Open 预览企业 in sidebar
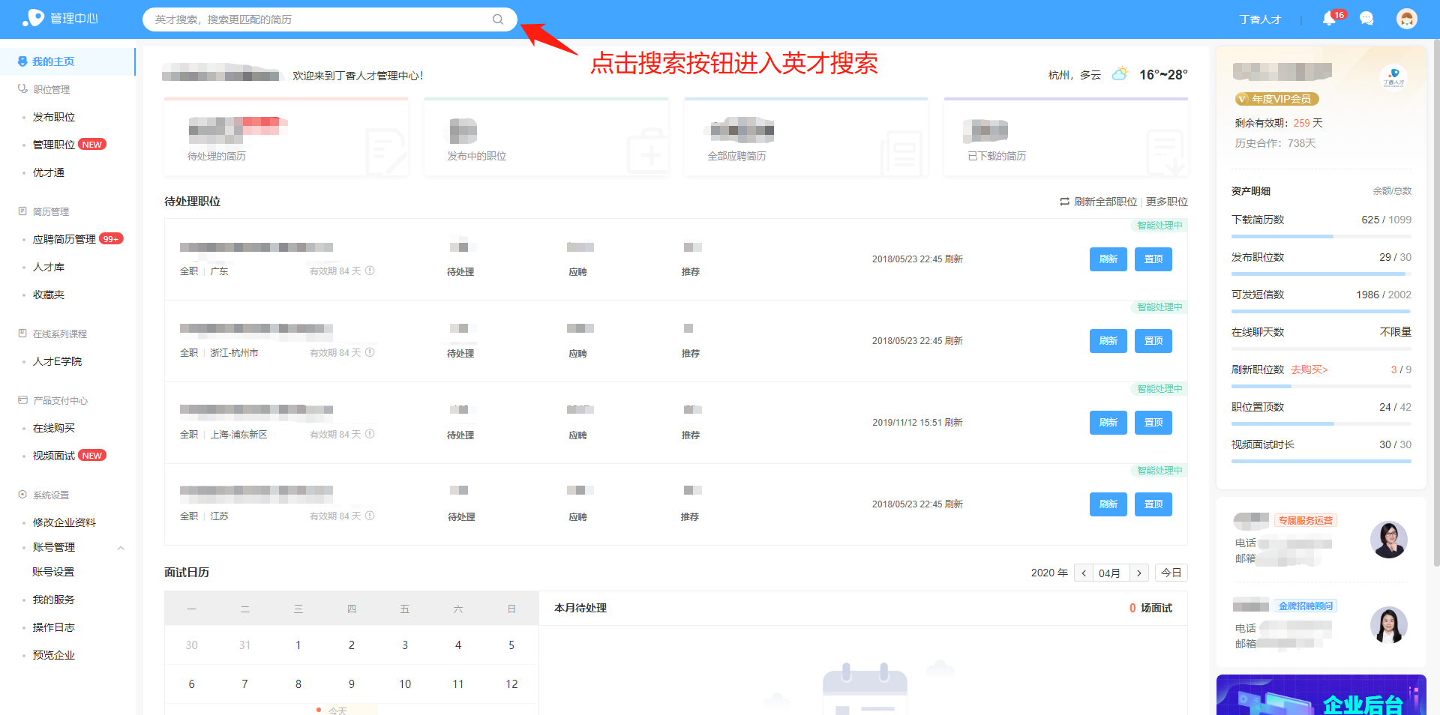 [54, 655]
